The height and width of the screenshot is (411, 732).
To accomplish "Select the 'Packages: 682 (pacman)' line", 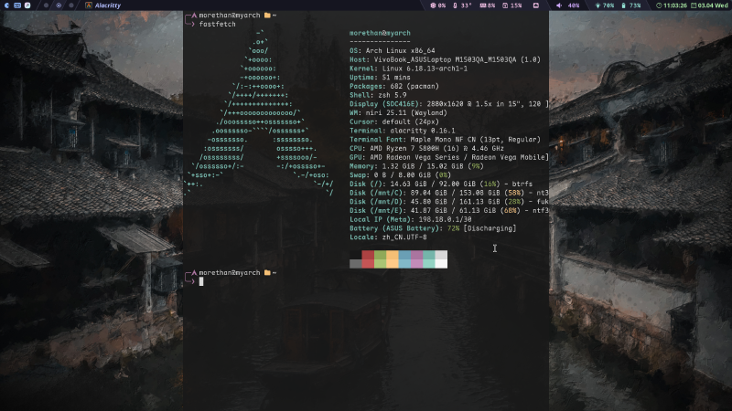I will click(x=394, y=86).
